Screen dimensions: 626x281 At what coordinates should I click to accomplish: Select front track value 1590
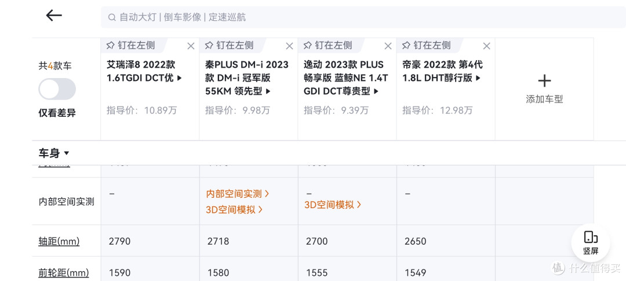(x=119, y=273)
